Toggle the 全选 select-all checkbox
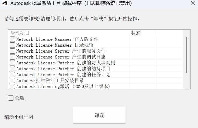 11,98
